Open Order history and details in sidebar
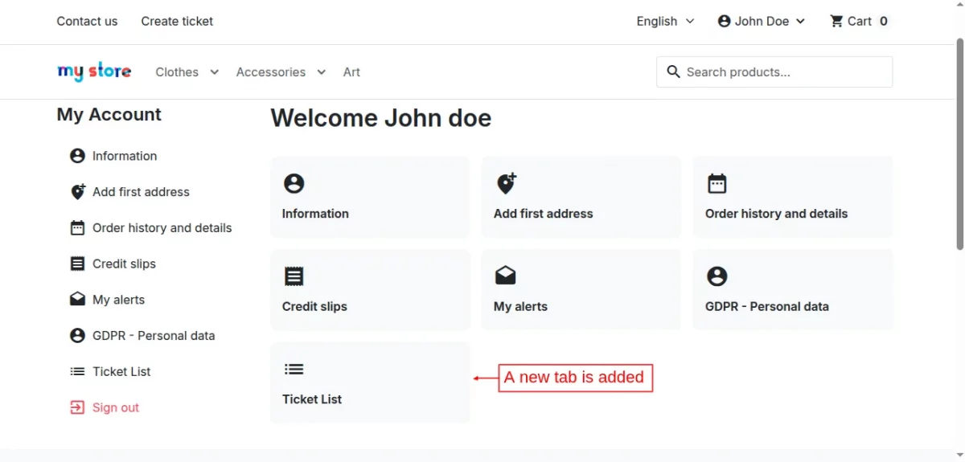This screenshot has height=462, width=965. click(162, 228)
